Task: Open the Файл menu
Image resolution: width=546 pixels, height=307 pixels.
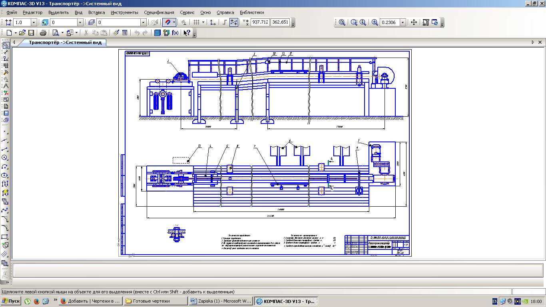Action: point(12,12)
